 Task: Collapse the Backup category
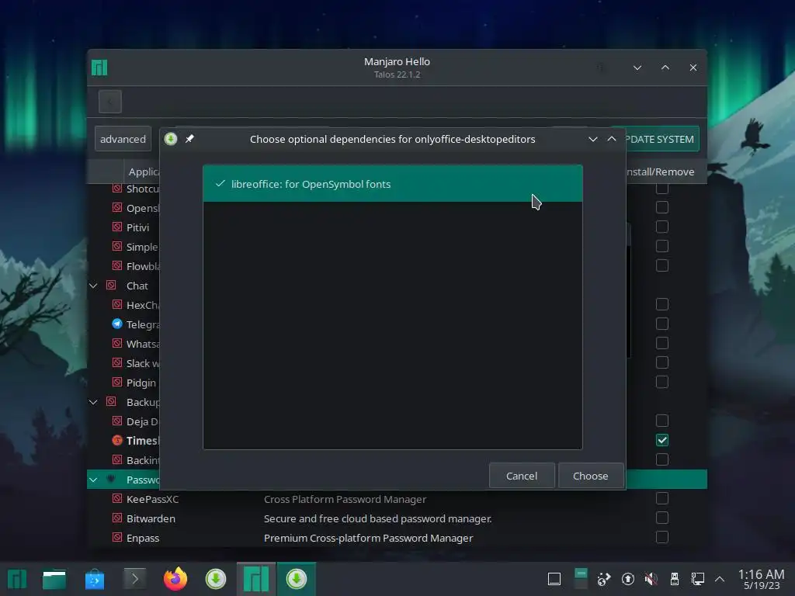93,403
